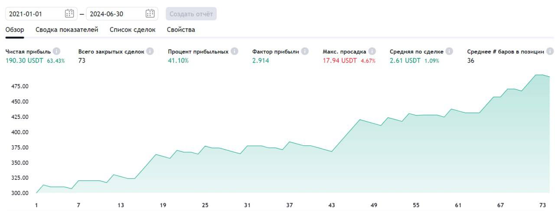Switch to the Обзор tab
Image resolution: width=555 pixels, height=211 pixels.
15,30
